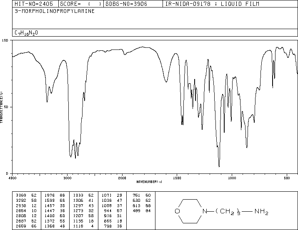Click peak table entry 1447
The image size is (298, 230).
[50, 210]
